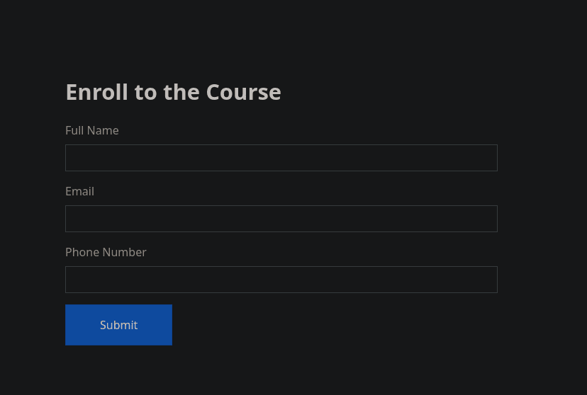The width and height of the screenshot is (587, 395).
Task: Click the text box under Phone Number
Action: pyautogui.click(x=281, y=280)
